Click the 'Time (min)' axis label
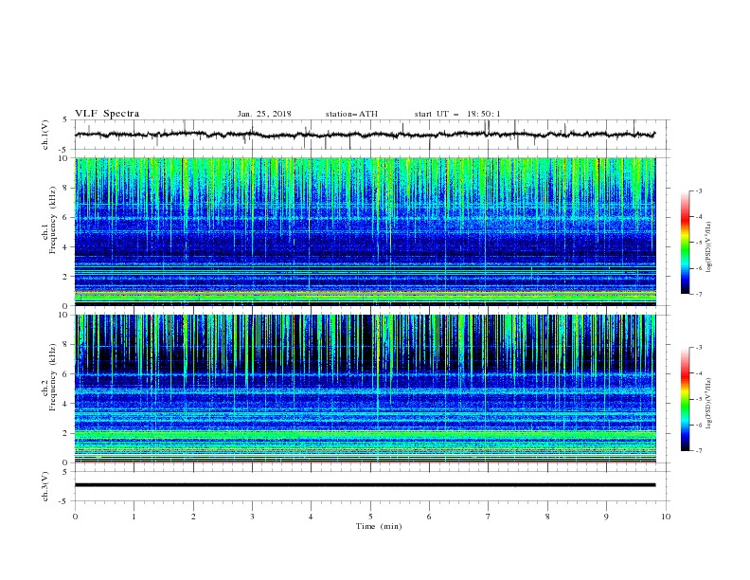The image size is (750, 580). pyautogui.click(x=379, y=526)
